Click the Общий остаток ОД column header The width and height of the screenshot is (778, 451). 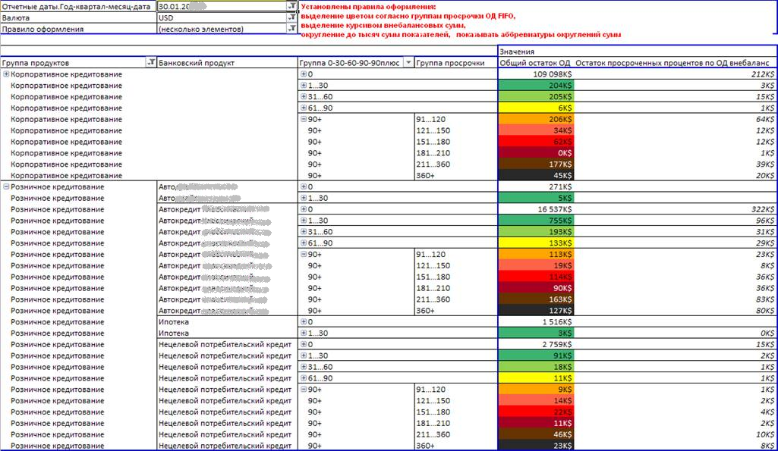click(534, 62)
